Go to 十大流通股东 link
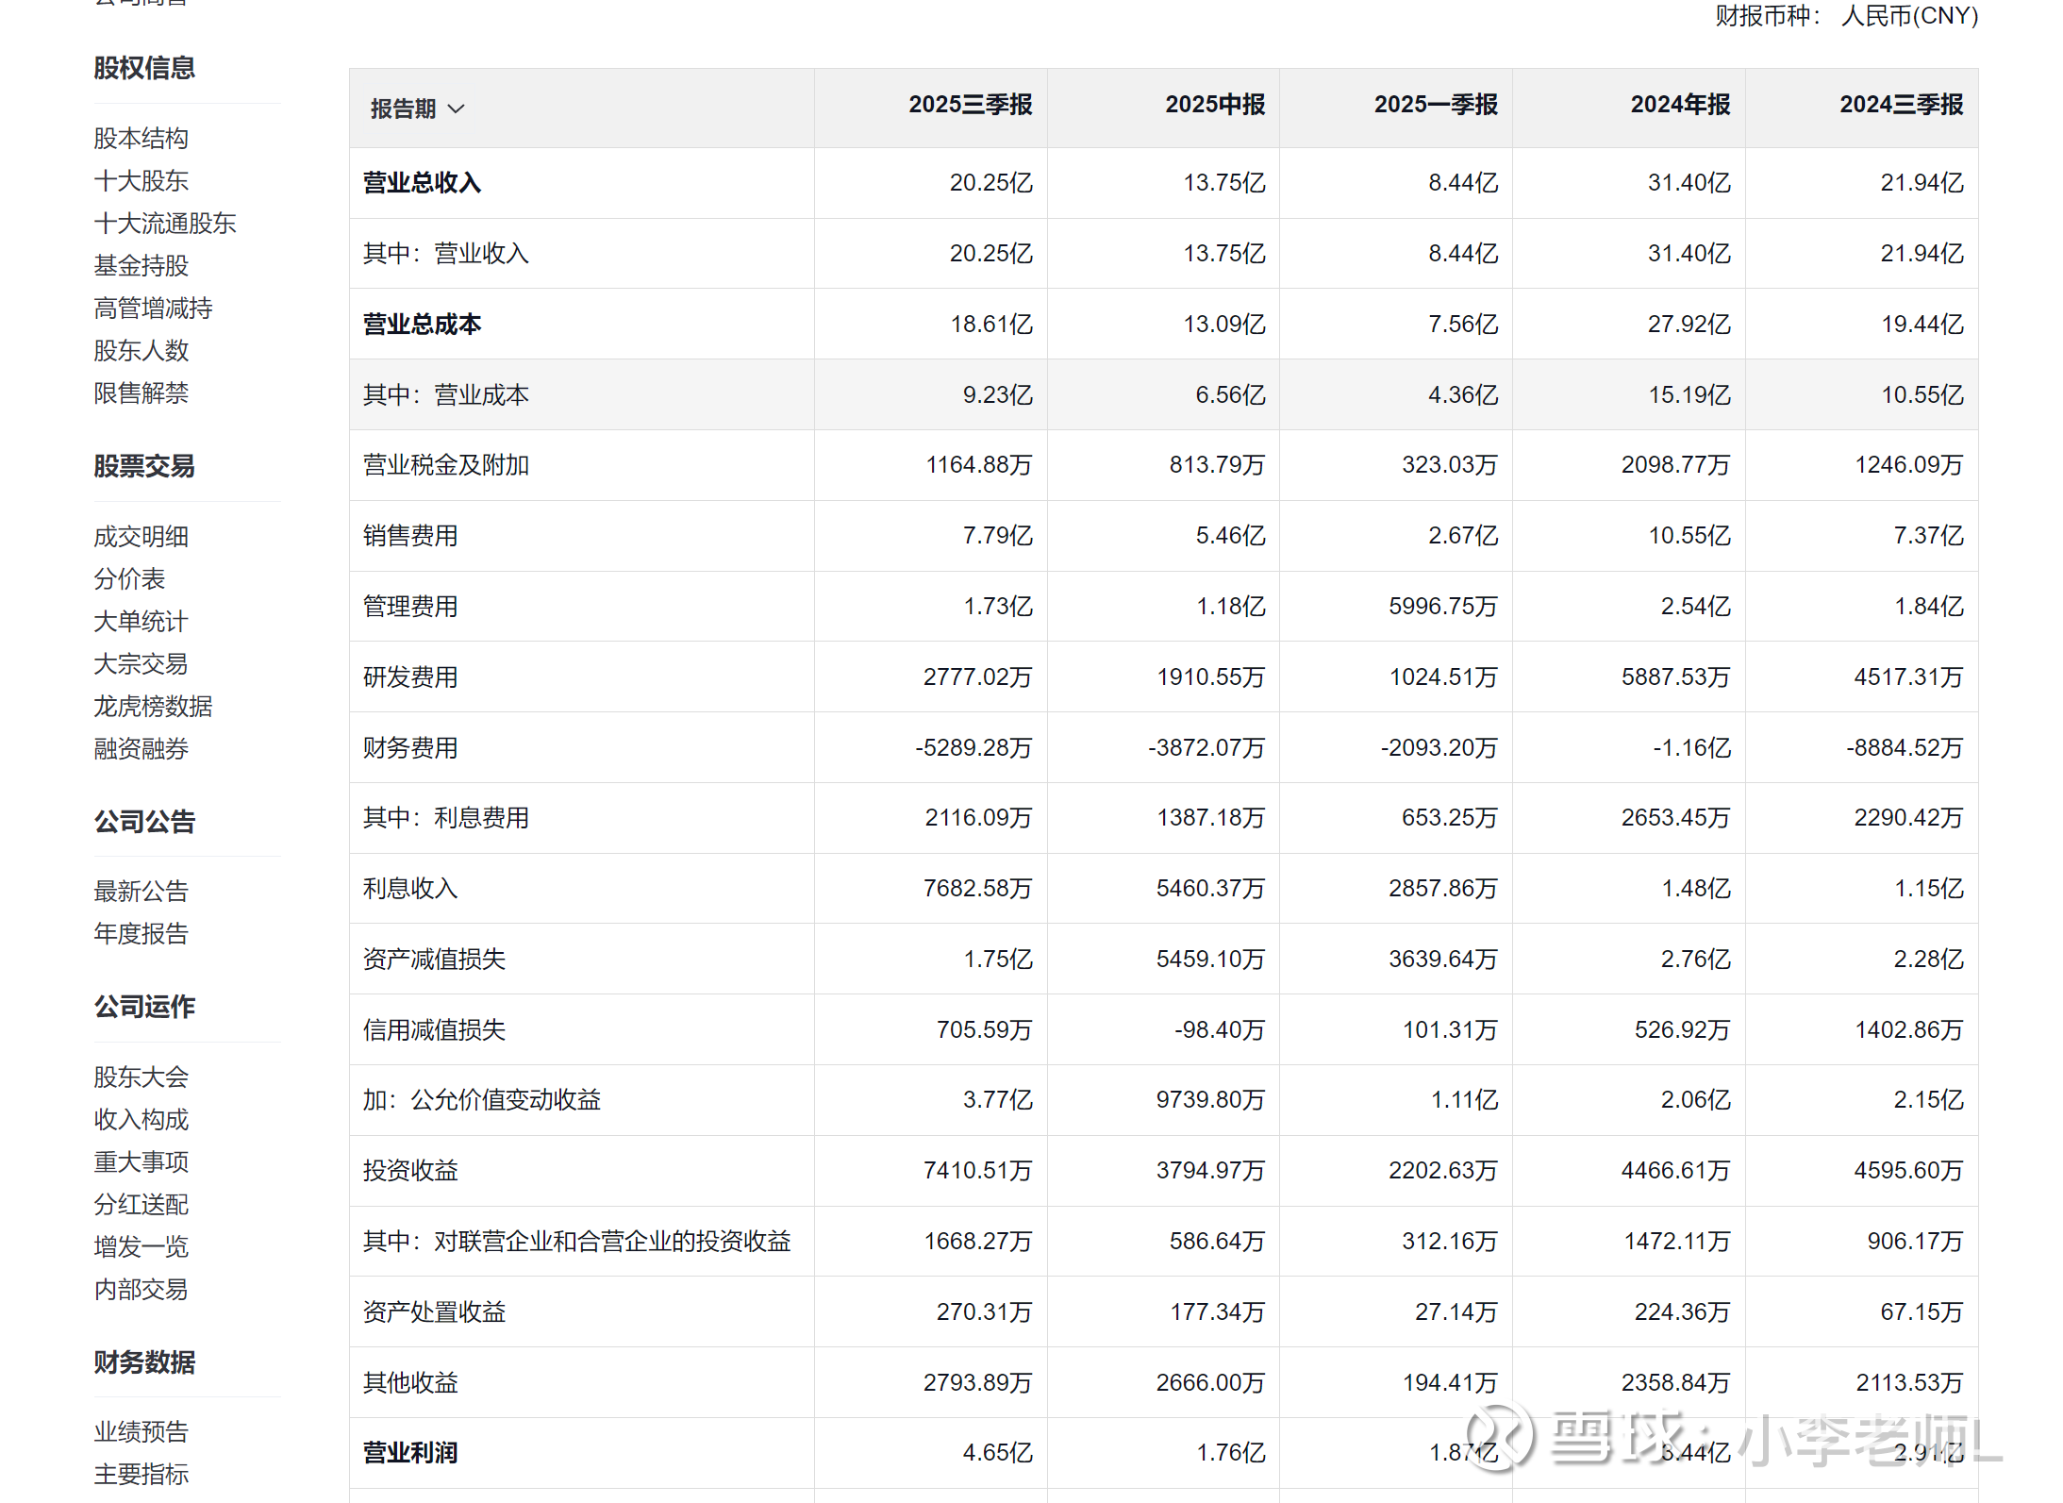 click(x=165, y=224)
